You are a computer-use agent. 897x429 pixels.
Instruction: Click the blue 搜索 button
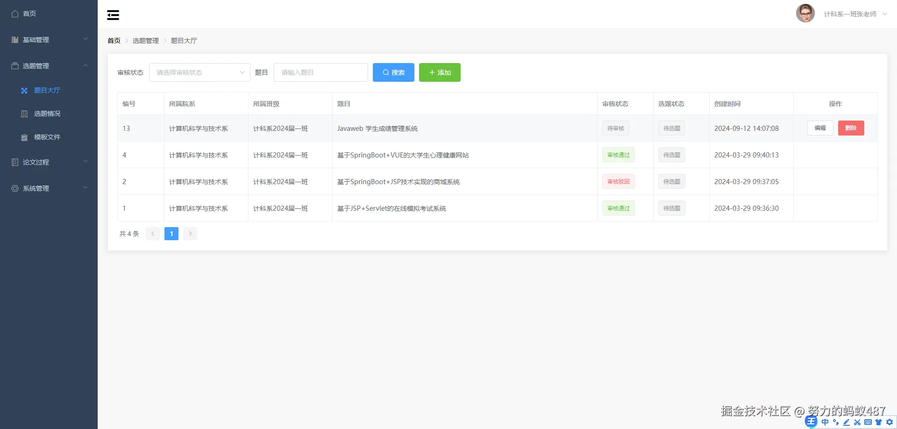point(393,72)
